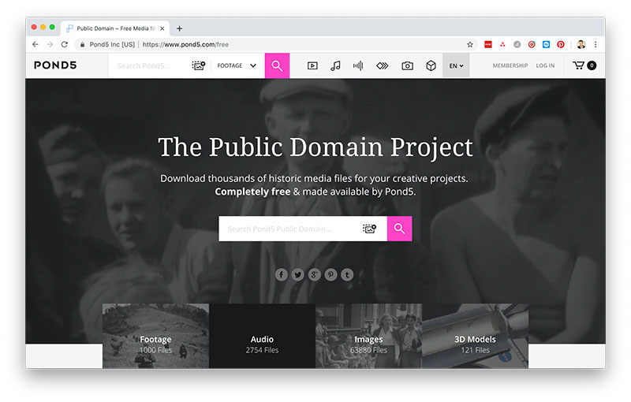The image size is (631, 402).
Task: Click the Pinterest browser extension icon
Action: pyautogui.click(x=561, y=44)
